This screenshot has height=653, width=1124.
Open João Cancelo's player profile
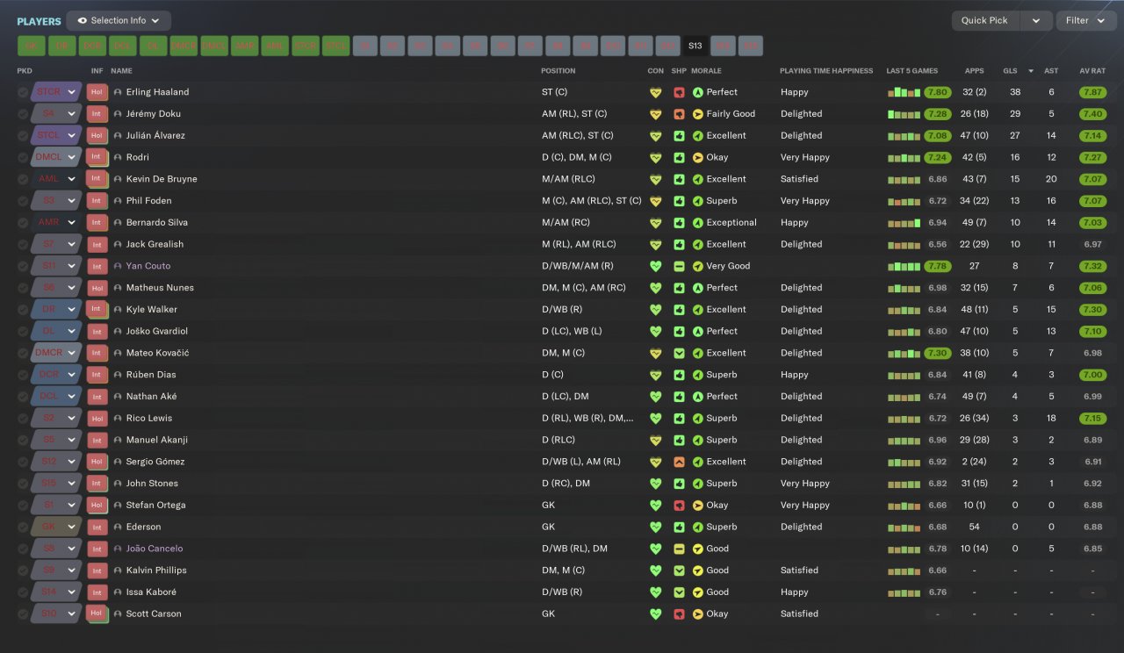coord(155,549)
